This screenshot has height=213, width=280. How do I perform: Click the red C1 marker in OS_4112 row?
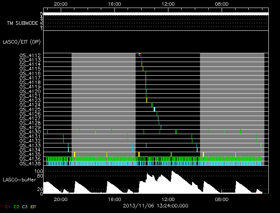[x=141, y=55]
